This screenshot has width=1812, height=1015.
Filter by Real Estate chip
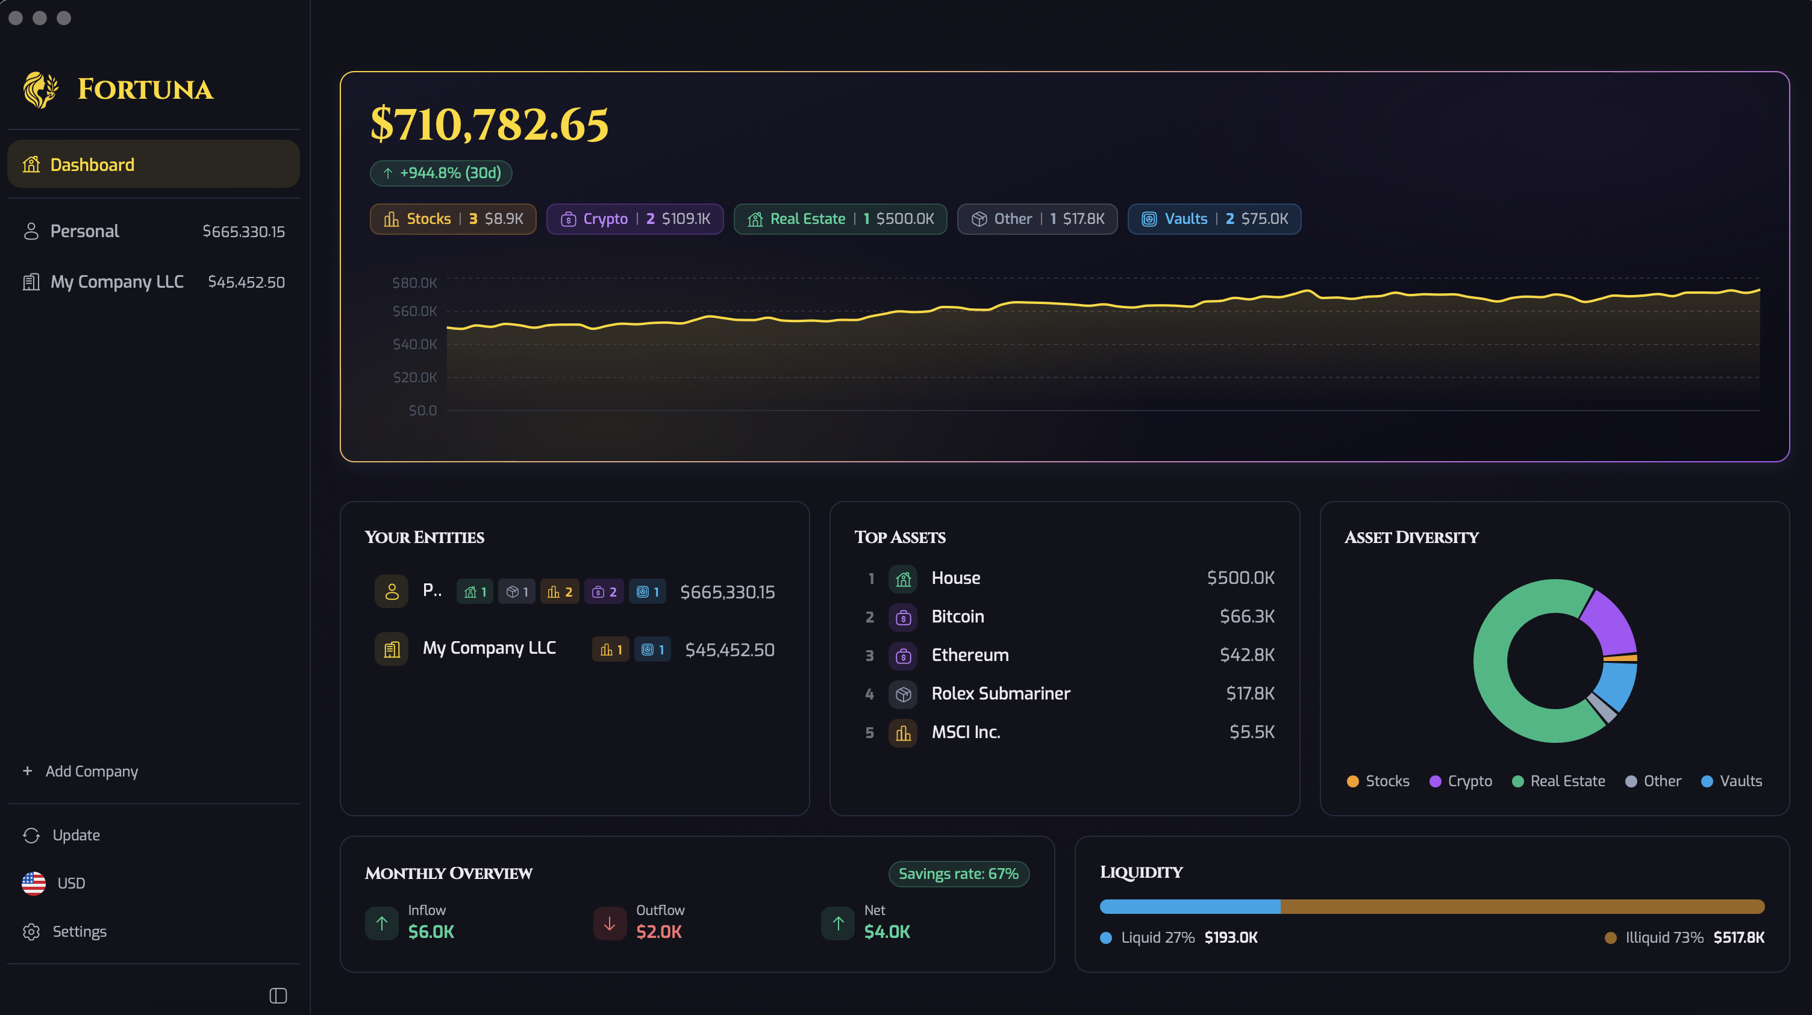point(840,219)
